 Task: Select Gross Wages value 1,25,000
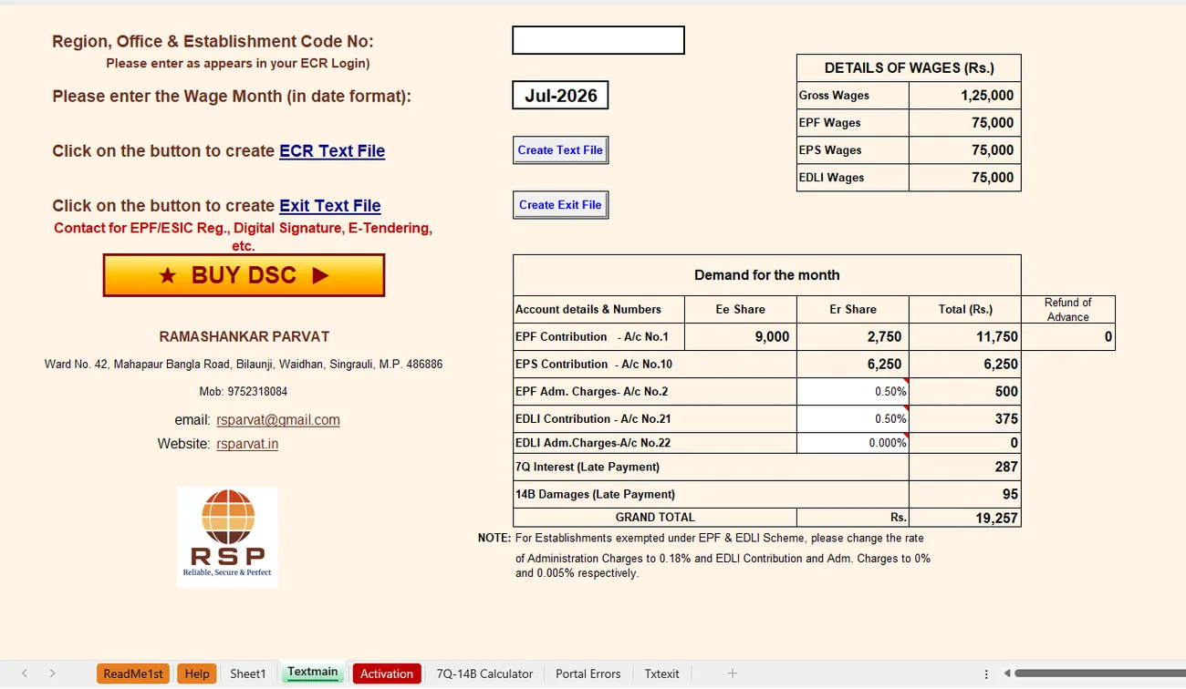[x=965, y=96]
